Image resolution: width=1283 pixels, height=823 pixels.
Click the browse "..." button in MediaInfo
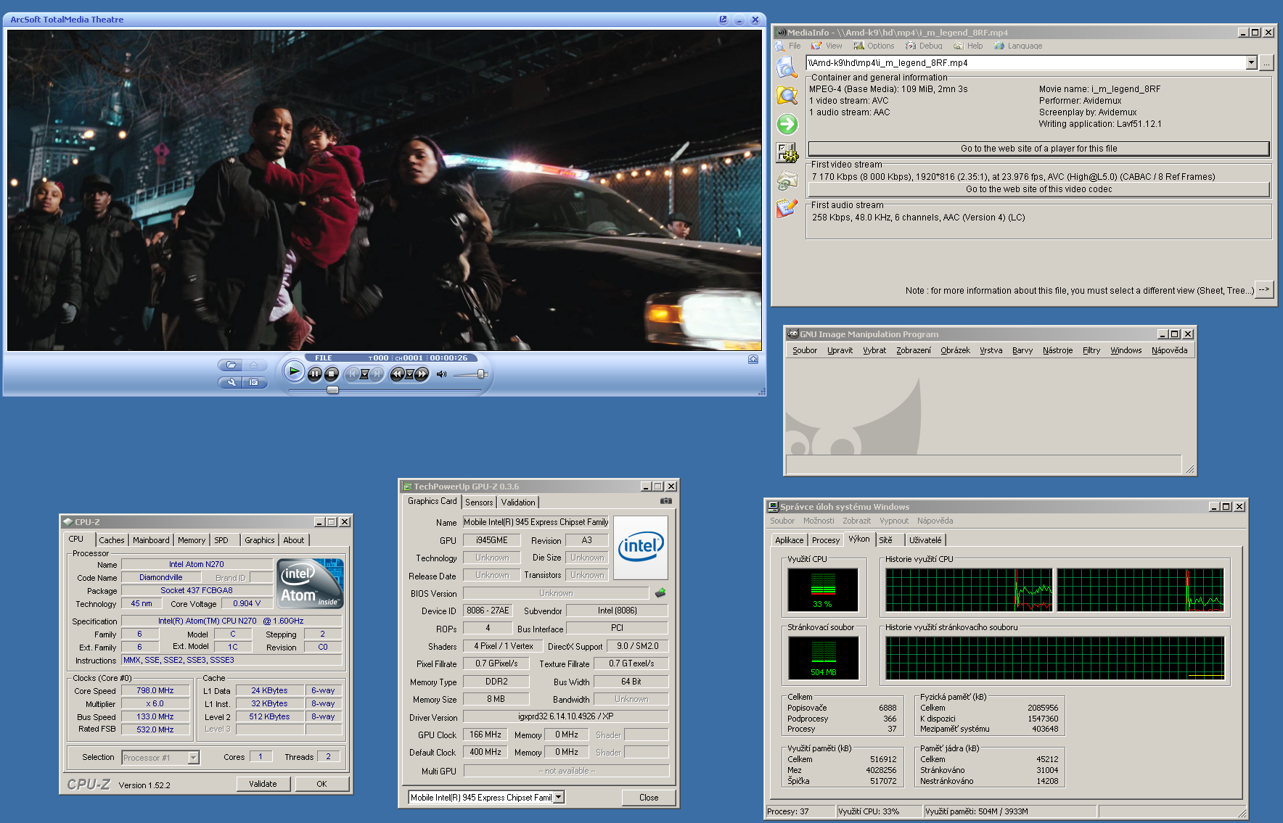pyautogui.click(x=1266, y=63)
